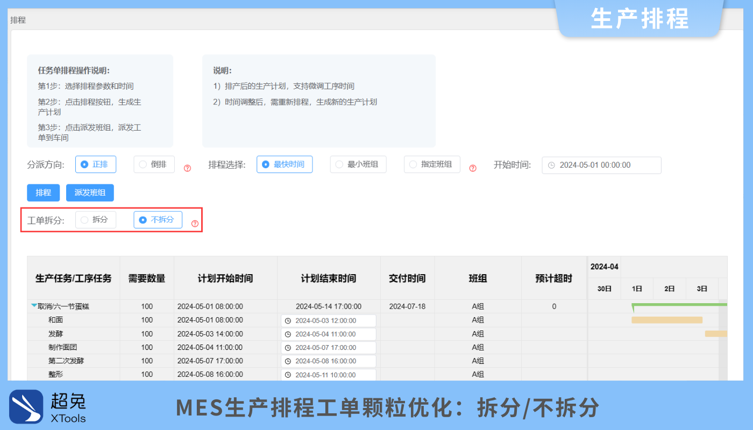
Task: Click clock icon in 发酵 end time
Action: coord(288,334)
